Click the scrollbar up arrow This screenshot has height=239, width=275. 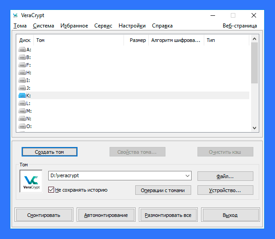pos(254,39)
